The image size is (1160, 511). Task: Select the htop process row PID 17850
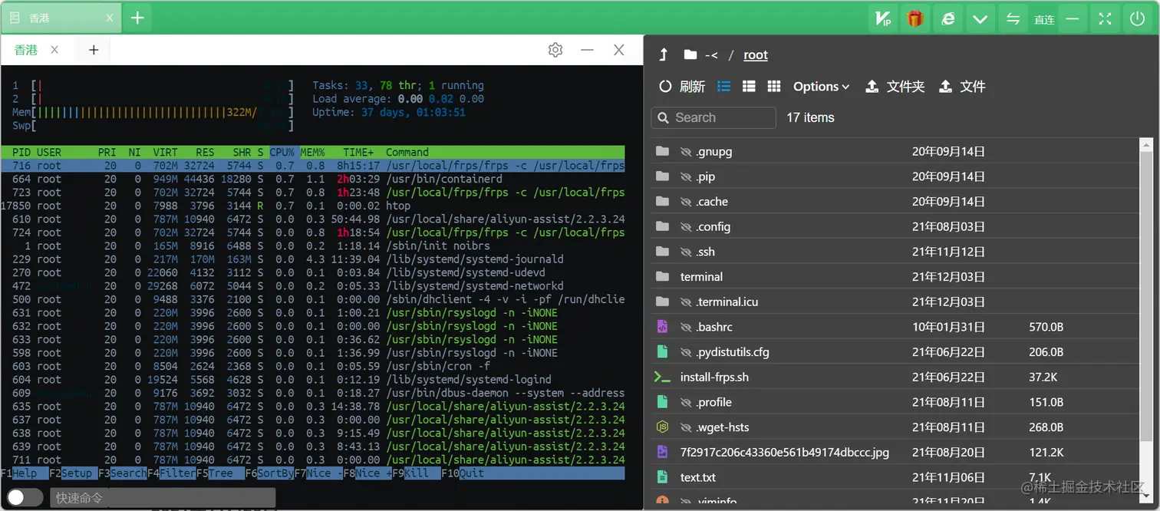[x=313, y=206]
